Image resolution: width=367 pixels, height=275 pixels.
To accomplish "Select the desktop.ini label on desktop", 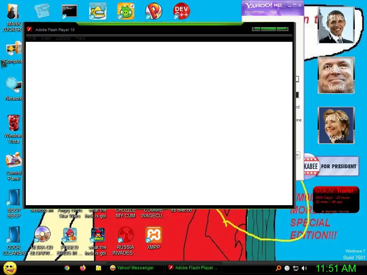I will click(x=42, y=210).
